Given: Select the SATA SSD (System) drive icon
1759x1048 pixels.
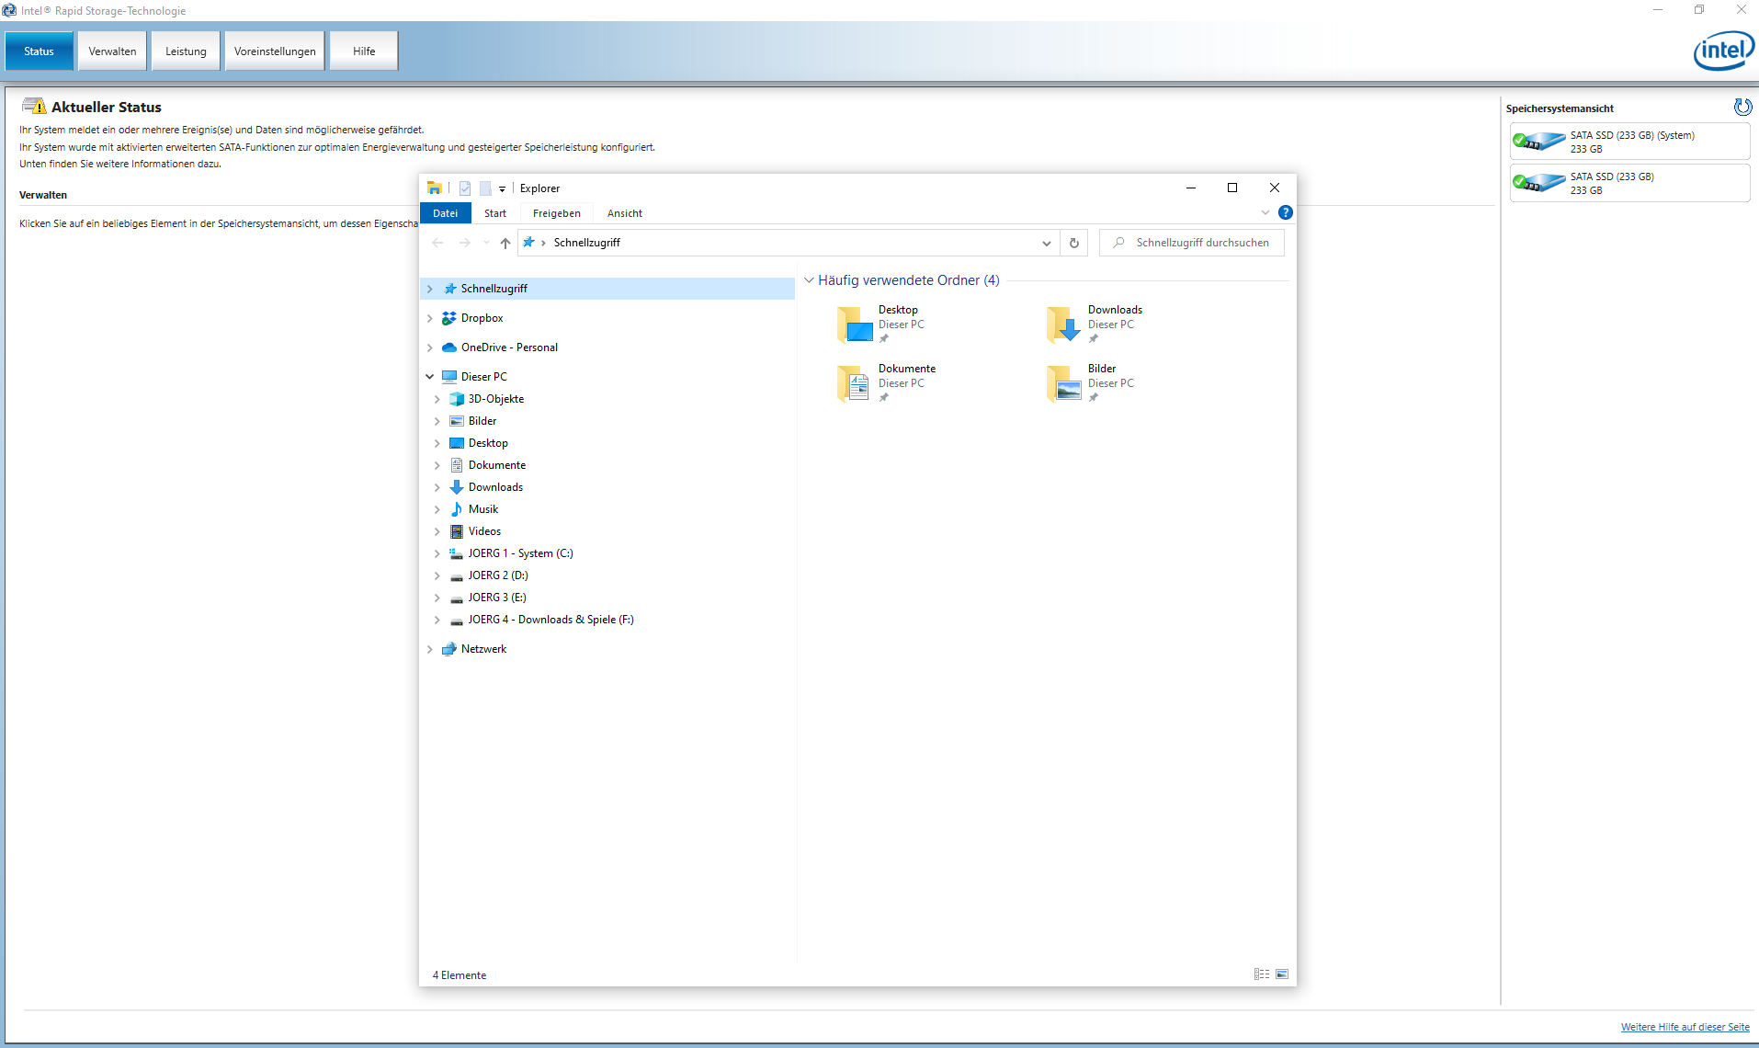Looking at the screenshot, I should click(x=1539, y=142).
